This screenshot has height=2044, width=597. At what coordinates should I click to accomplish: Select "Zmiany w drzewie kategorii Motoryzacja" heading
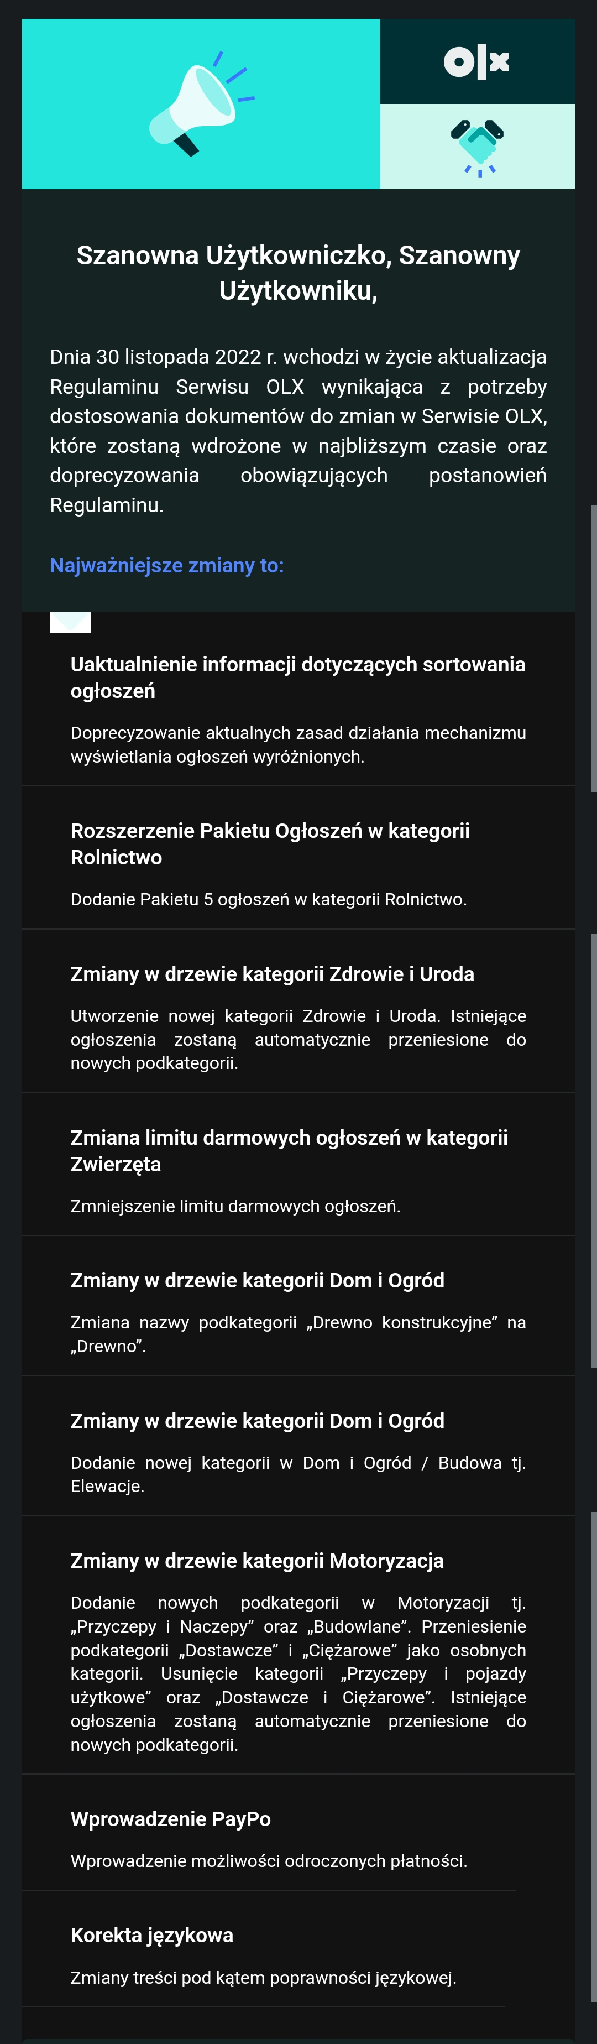tap(257, 1562)
